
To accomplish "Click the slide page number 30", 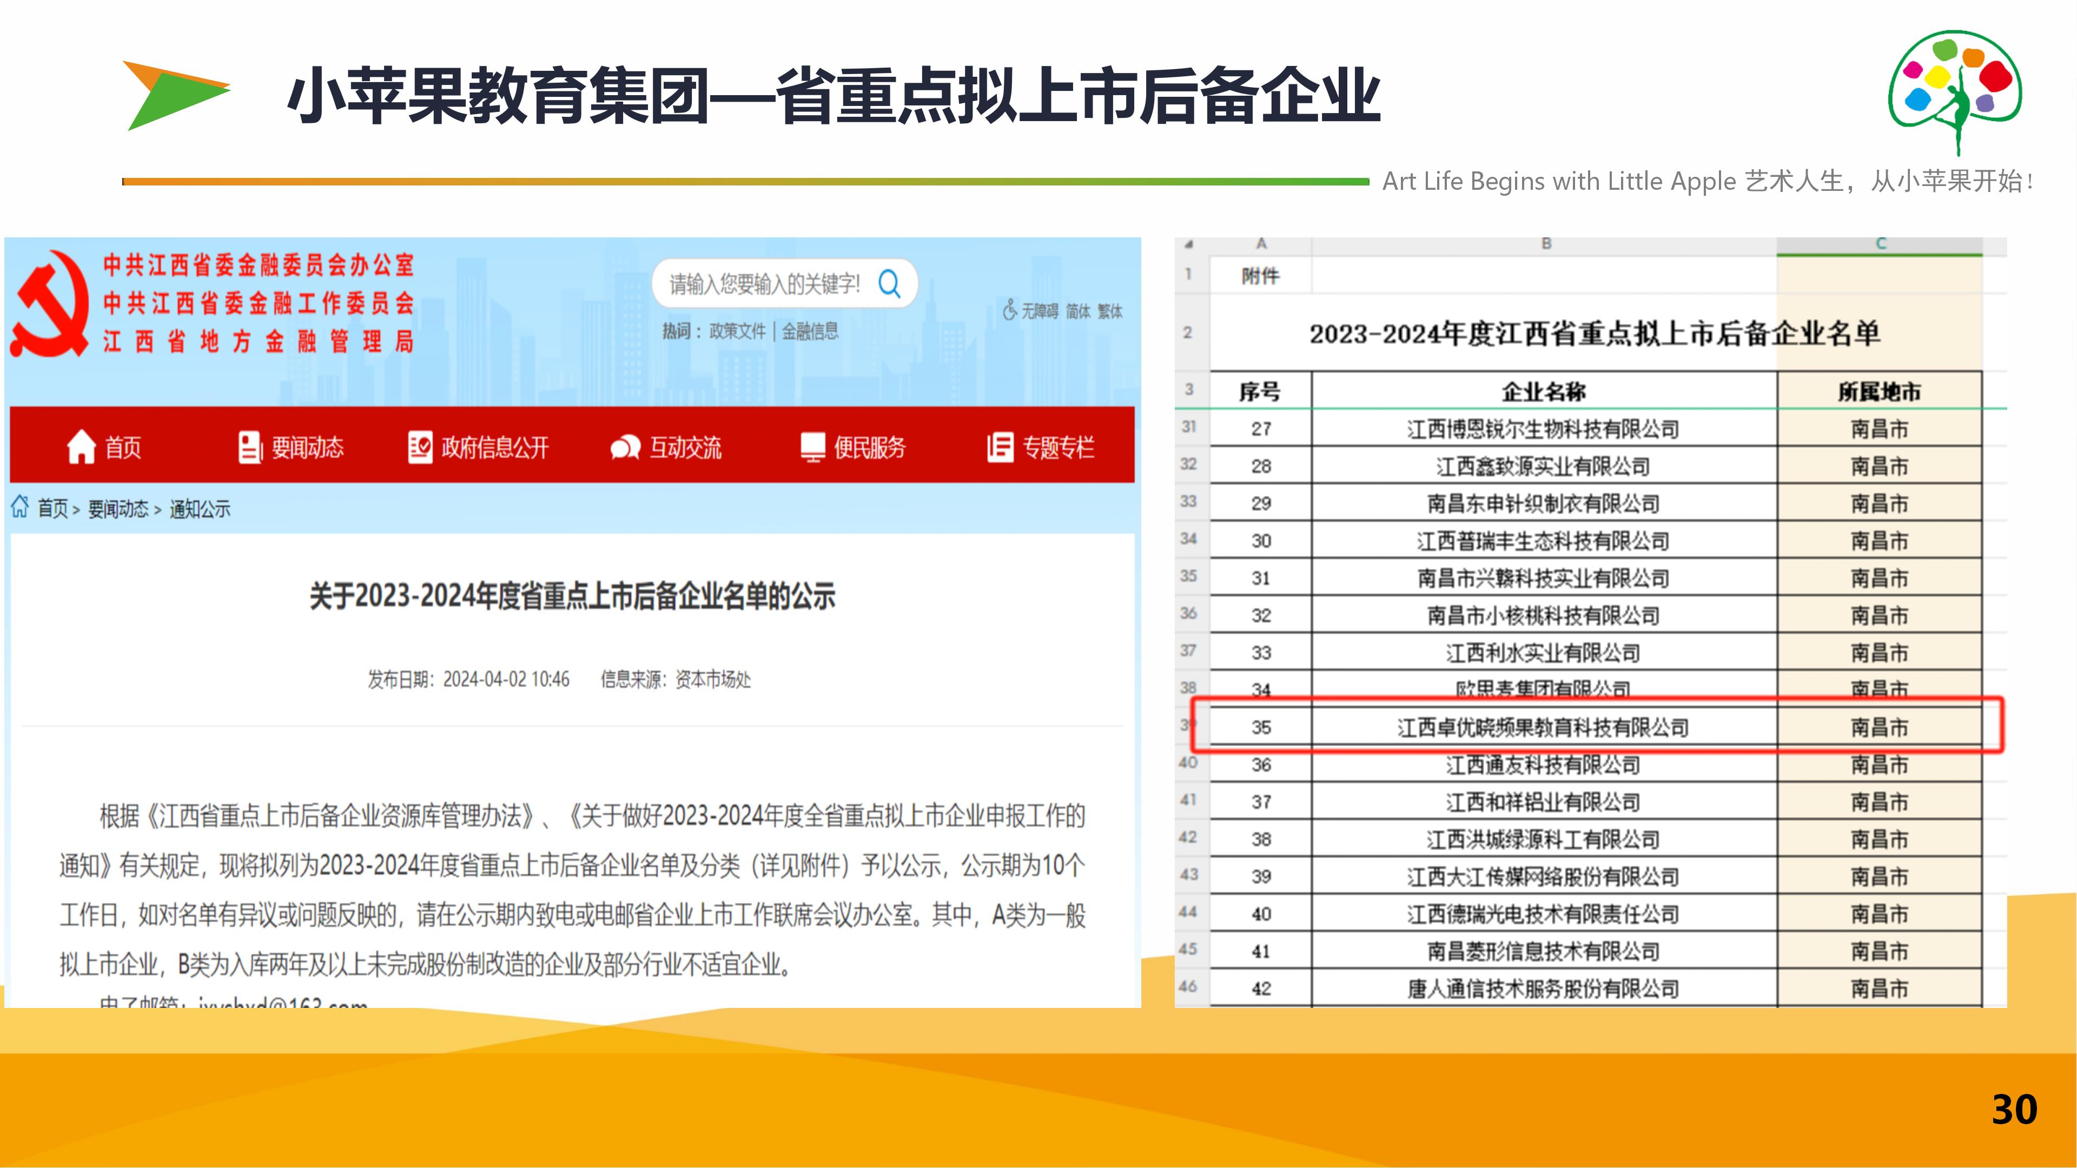I will coord(2014,1110).
